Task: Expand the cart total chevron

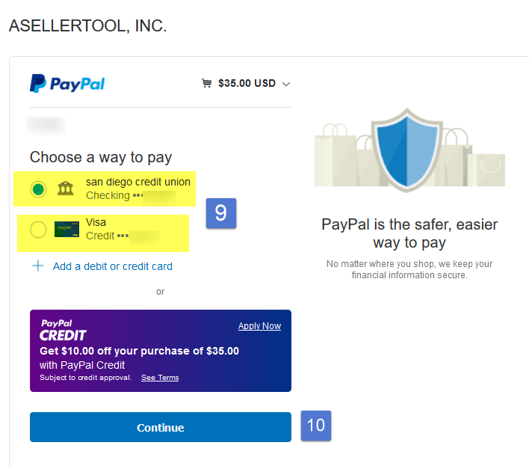Action: point(286,84)
